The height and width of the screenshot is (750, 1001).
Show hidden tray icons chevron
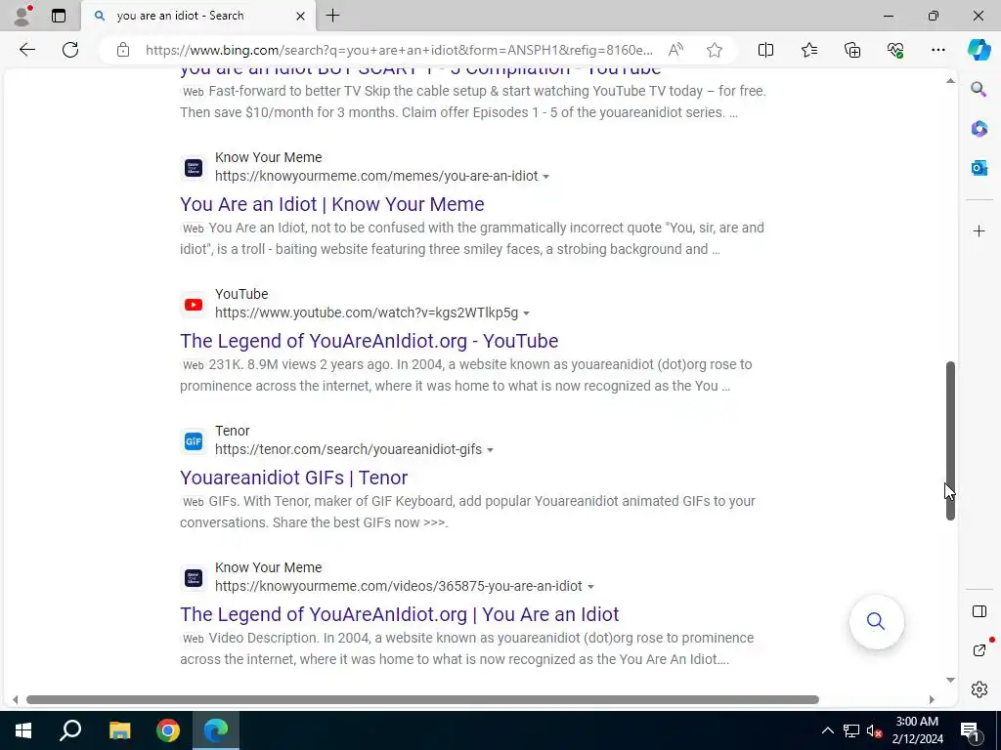[x=827, y=730]
